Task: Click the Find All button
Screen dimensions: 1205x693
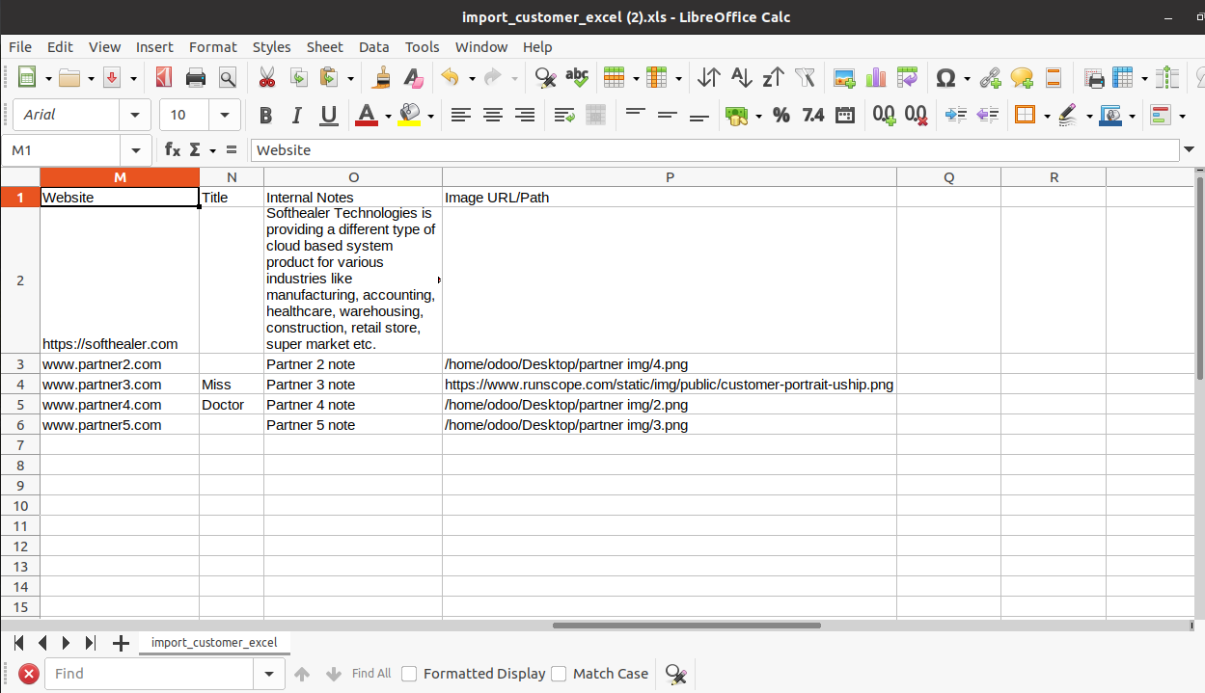Action: pos(371,674)
